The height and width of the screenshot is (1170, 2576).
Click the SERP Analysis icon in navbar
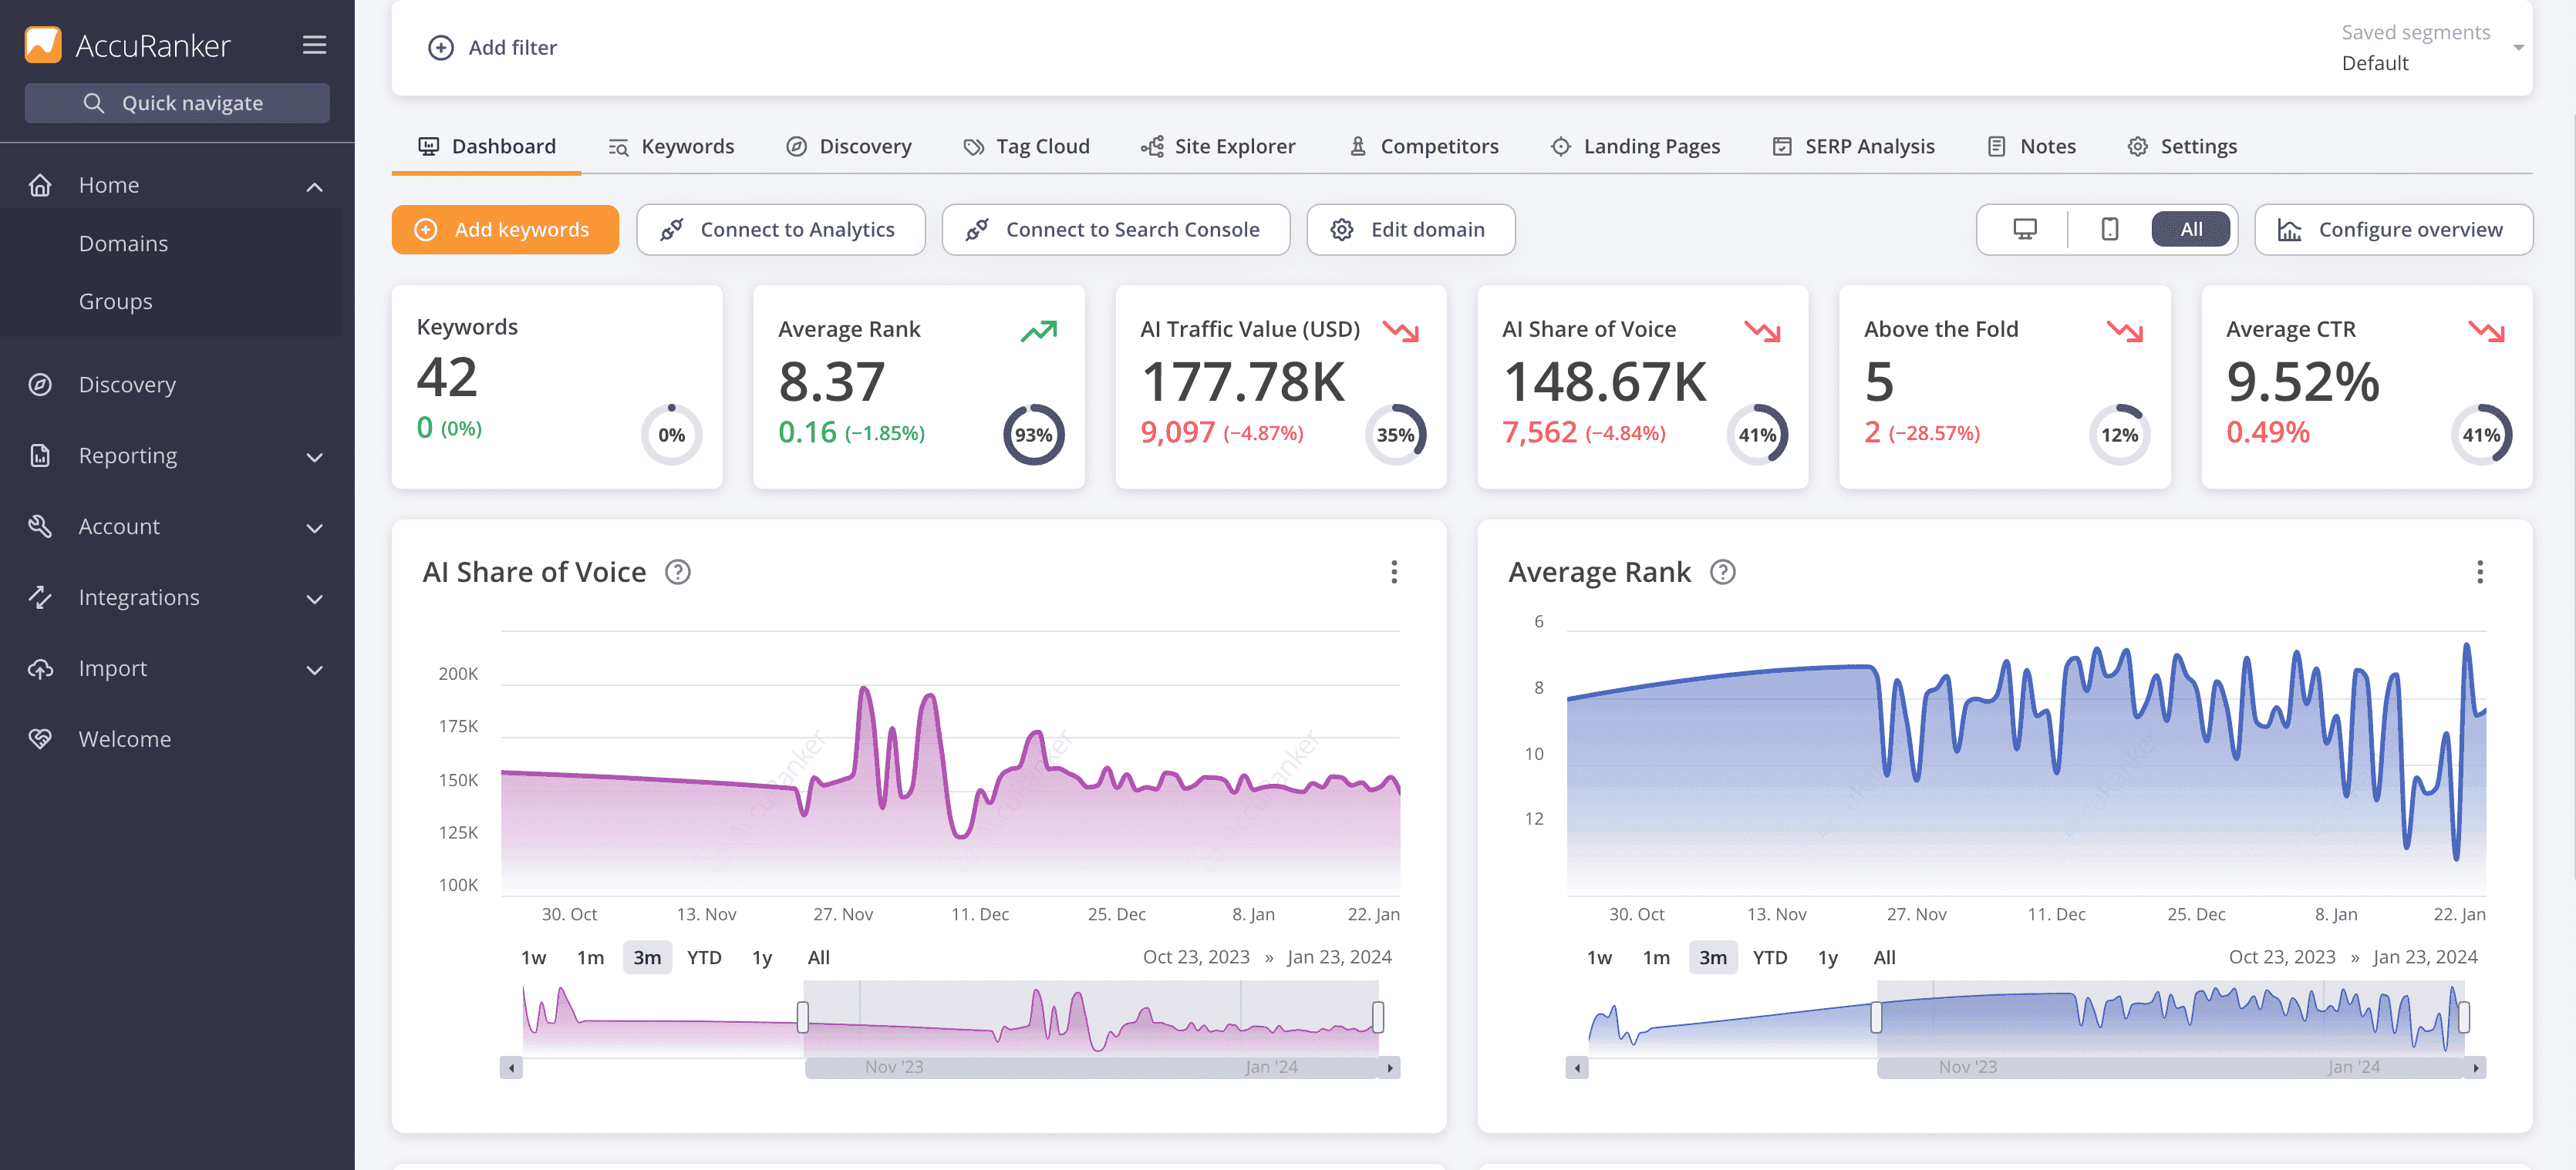click(1782, 146)
